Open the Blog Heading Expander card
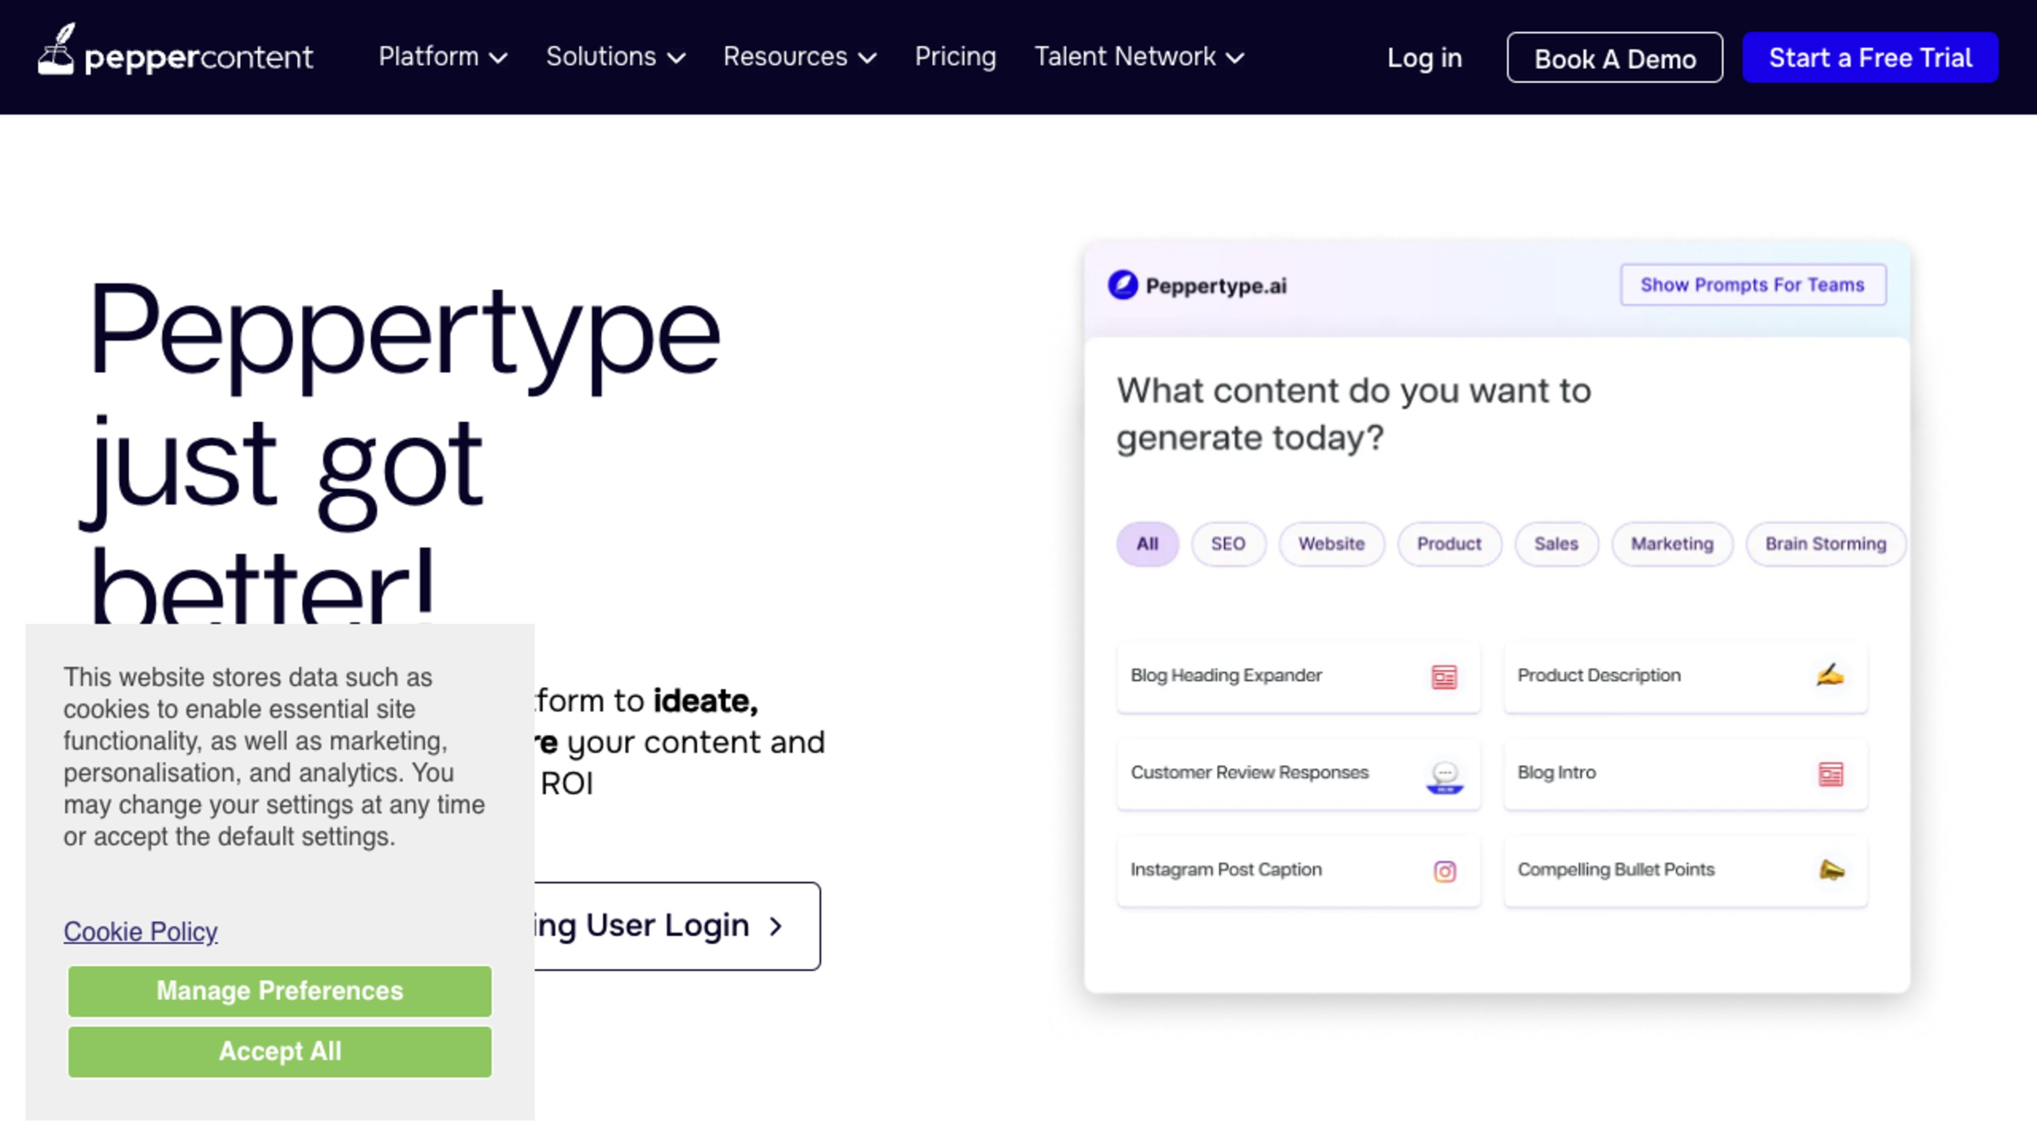 tap(1298, 677)
